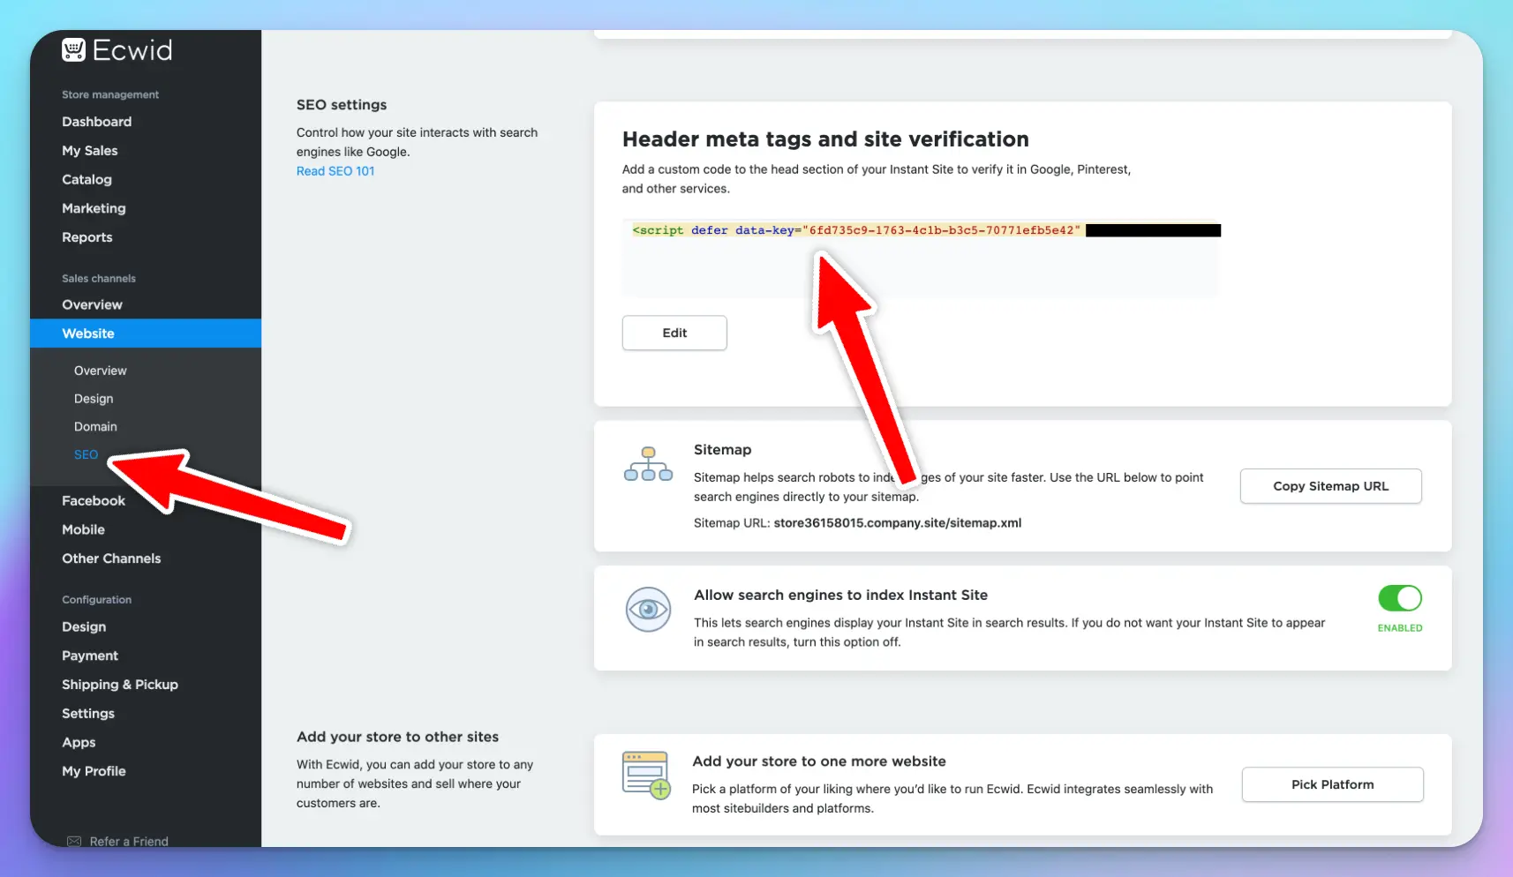This screenshot has width=1513, height=877.
Task: Expand the Website section in sidebar
Action: (x=88, y=334)
